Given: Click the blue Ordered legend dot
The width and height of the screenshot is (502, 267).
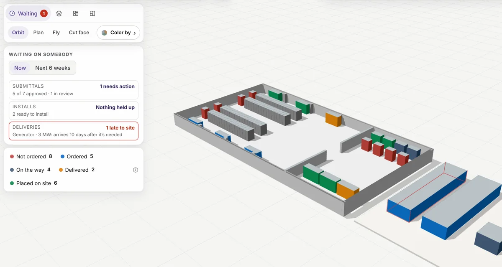Looking at the screenshot, I should click(63, 157).
